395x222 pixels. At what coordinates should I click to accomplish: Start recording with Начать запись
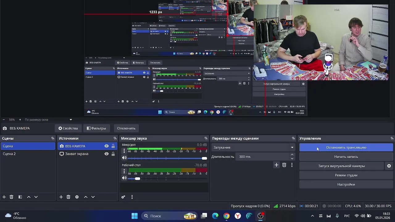click(x=346, y=157)
